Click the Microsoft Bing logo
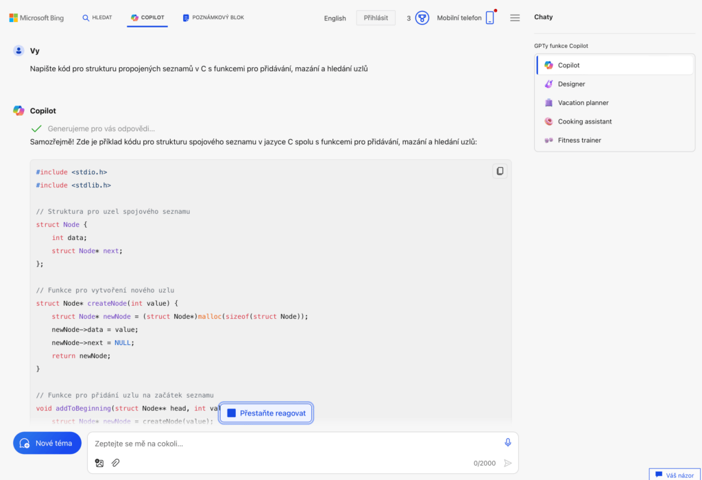The width and height of the screenshot is (702, 480). click(x=36, y=18)
